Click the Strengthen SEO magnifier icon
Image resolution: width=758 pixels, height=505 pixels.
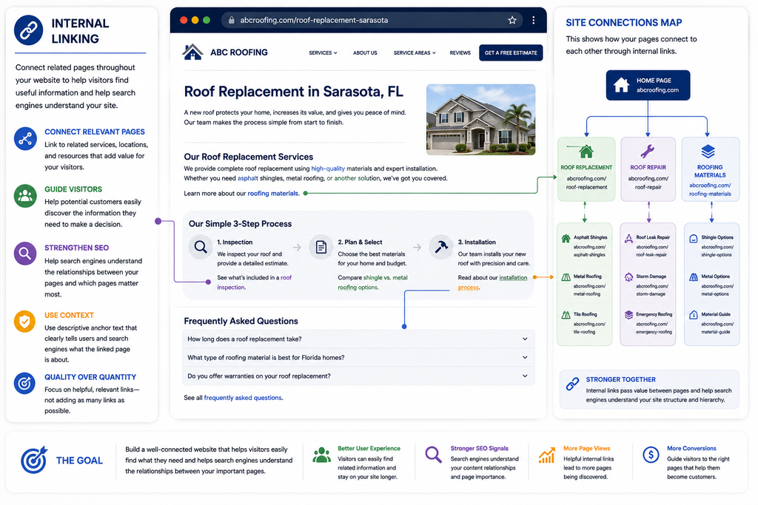[25, 254]
